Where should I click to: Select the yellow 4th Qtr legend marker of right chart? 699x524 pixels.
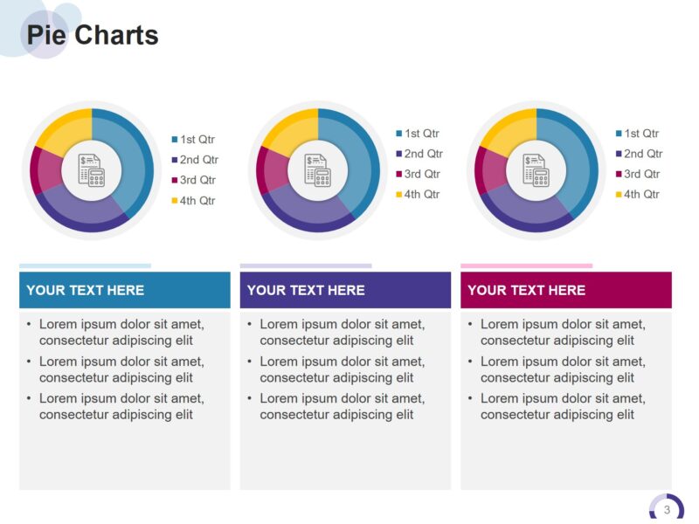point(619,195)
